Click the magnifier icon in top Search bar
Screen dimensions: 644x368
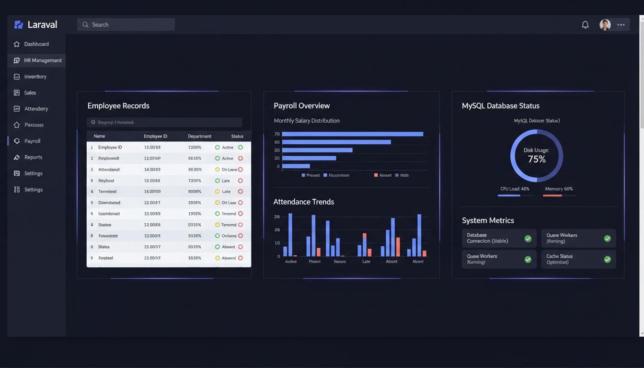[x=85, y=24]
